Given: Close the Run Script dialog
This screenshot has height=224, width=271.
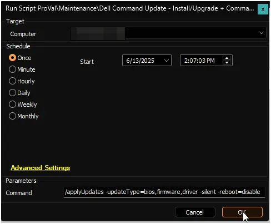Looking at the screenshot, I should point(263,9).
